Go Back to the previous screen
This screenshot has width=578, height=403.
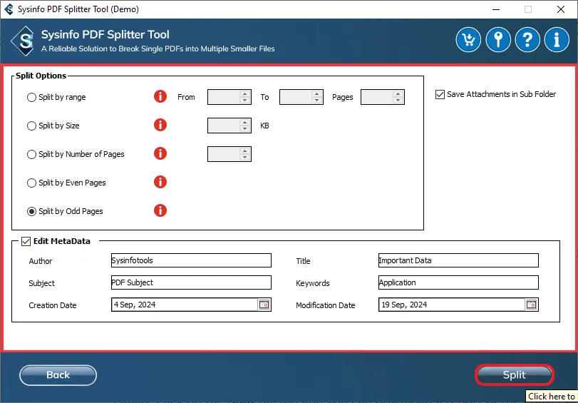coord(58,375)
